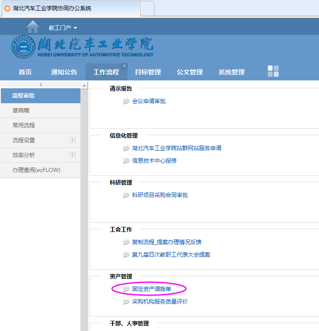Click the 流程设置 sidebar item
This screenshot has width=319, height=331.
40,140
